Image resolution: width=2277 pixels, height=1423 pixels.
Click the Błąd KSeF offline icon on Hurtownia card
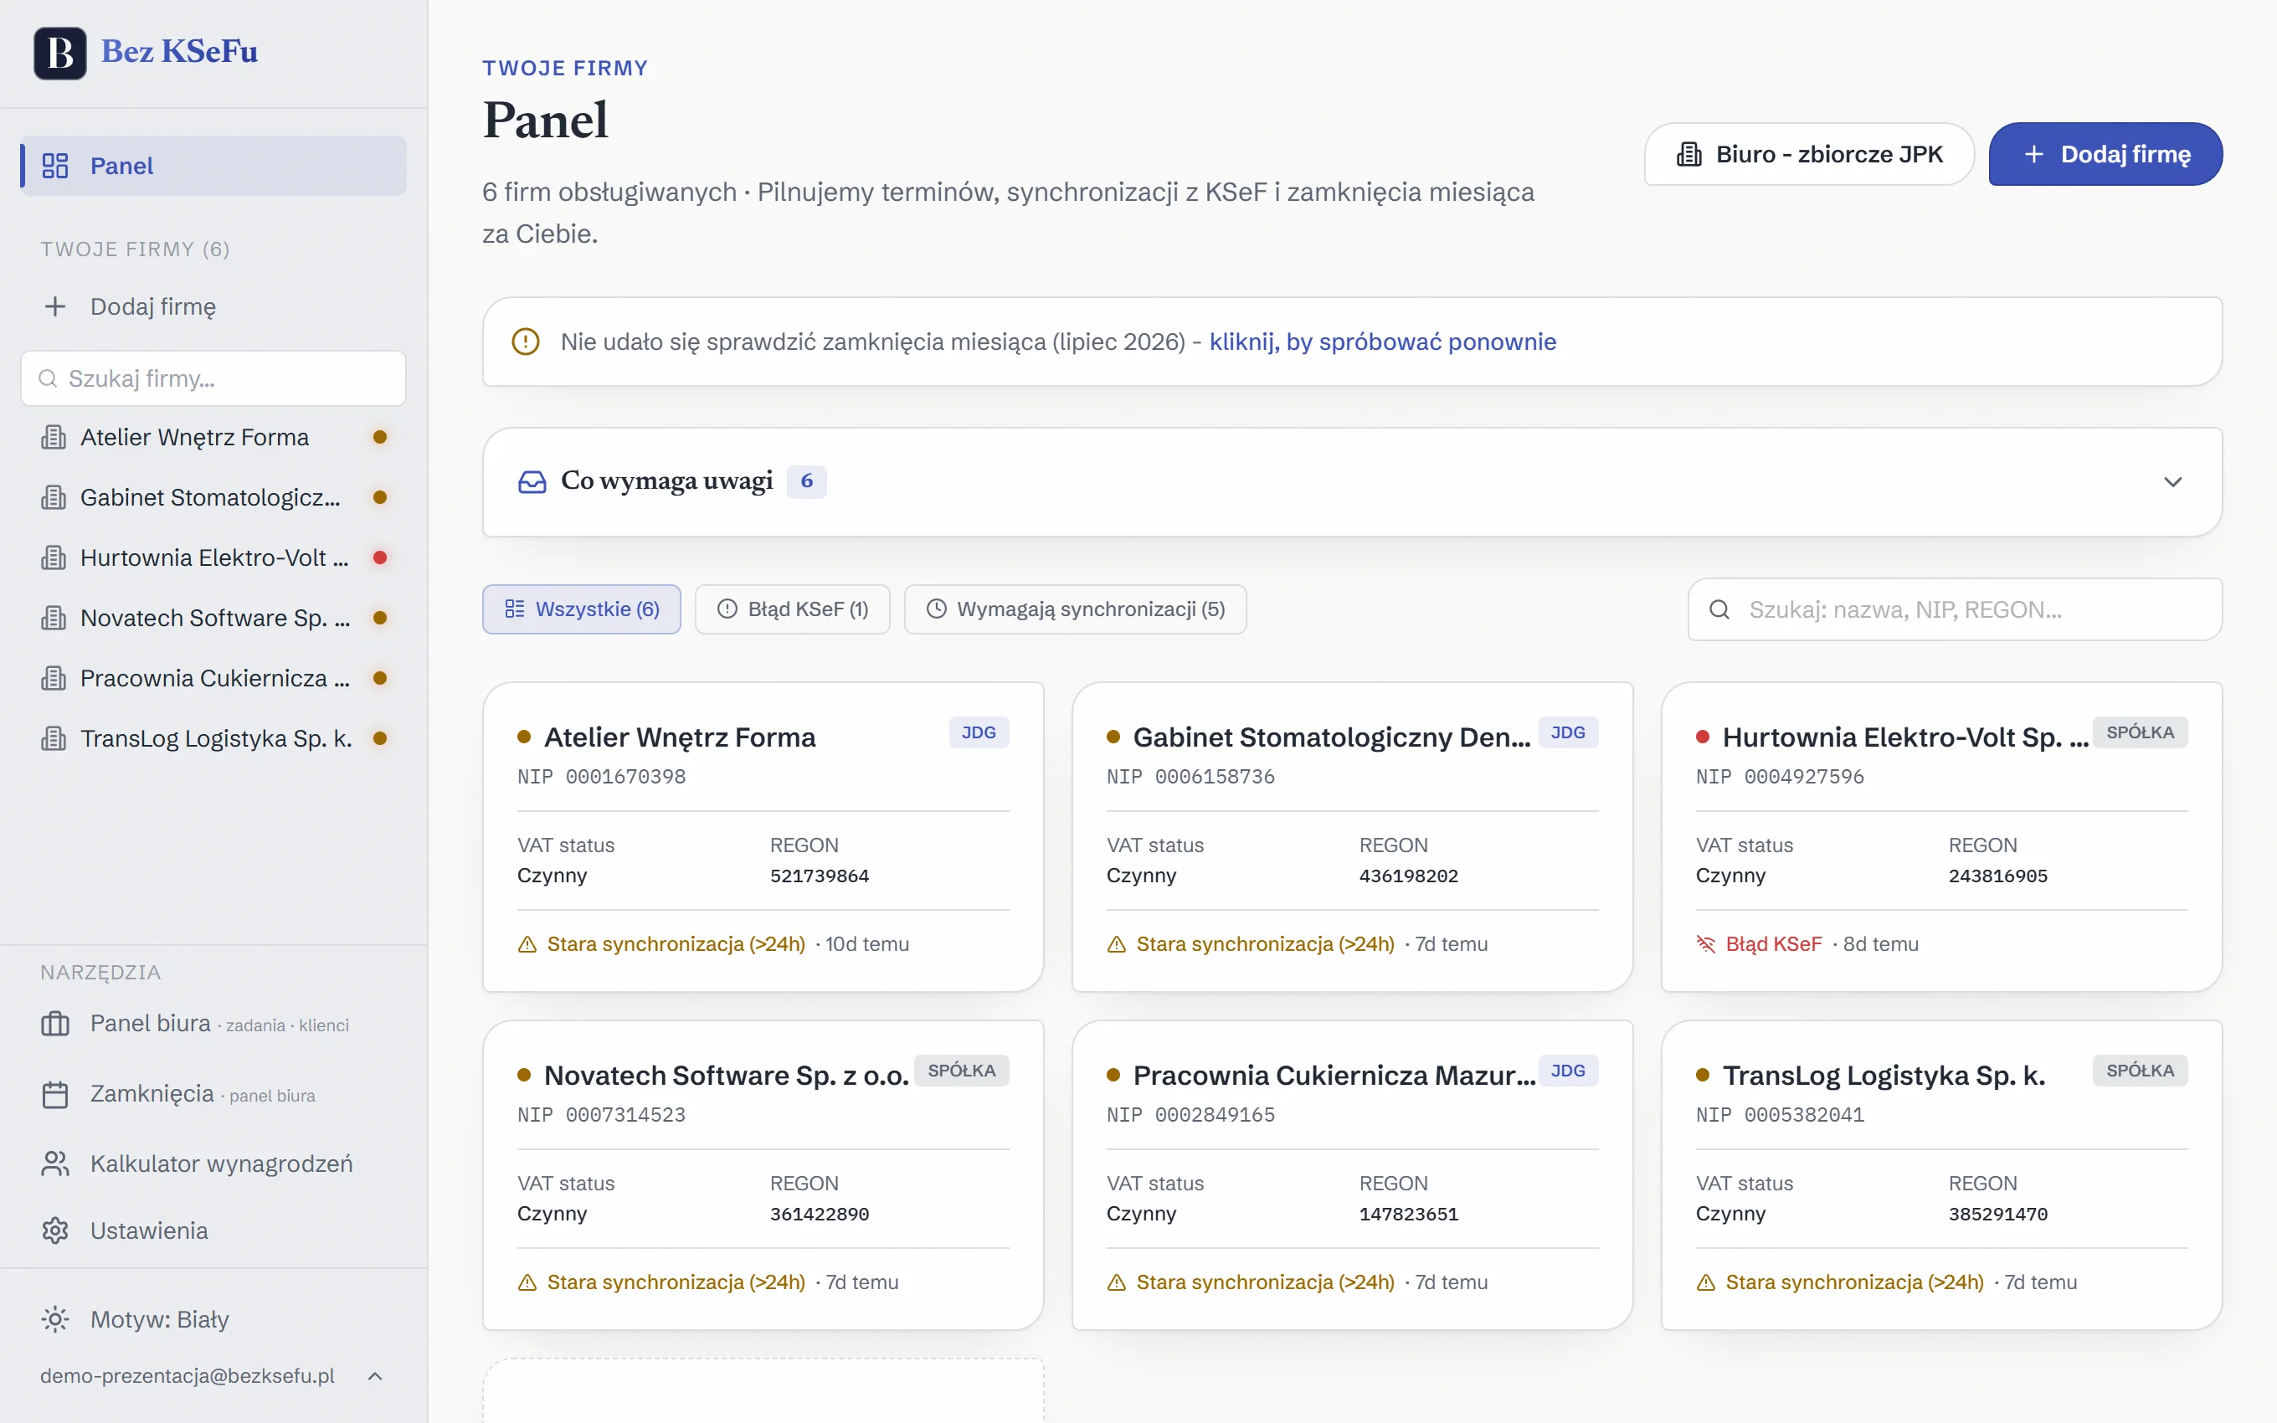[1706, 944]
